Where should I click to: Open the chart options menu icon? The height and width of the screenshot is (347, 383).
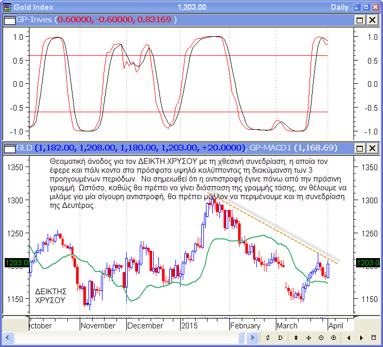(x=374, y=338)
